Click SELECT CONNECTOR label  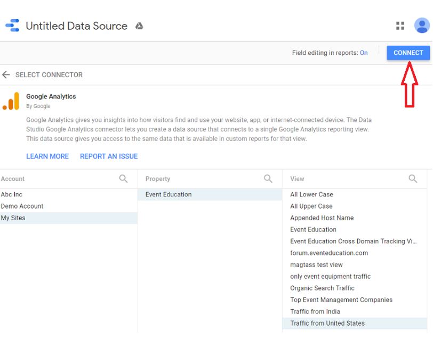tap(49, 74)
